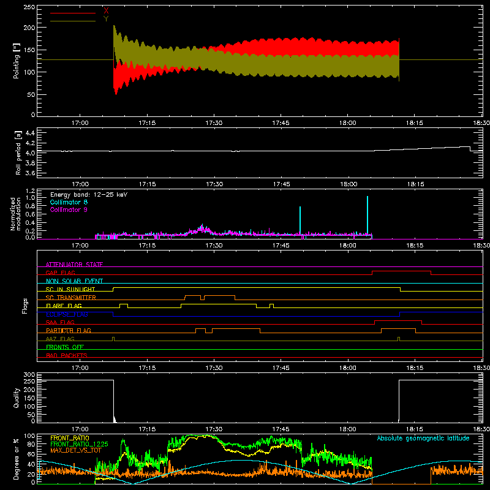Select the ATTENUATOR_STATE flag label
Viewport: 490px width, 490px height.
(74, 265)
